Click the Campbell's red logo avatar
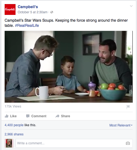The width and height of the screenshot is (137, 150). pyautogui.click(x=10, y=9)
